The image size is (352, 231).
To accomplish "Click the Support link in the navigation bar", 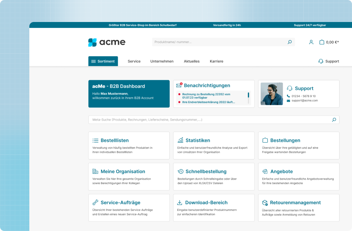I will coord(329,61).
